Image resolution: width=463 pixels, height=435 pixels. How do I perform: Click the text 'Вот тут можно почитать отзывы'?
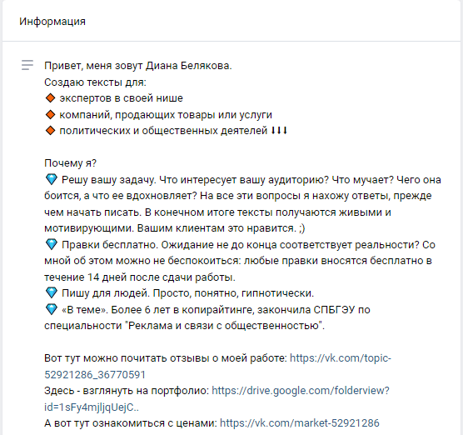126,358
